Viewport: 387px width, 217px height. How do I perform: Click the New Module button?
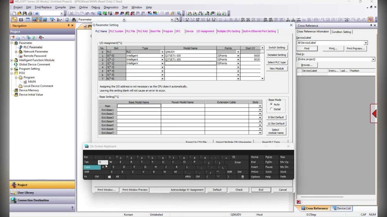pos(277,69)
